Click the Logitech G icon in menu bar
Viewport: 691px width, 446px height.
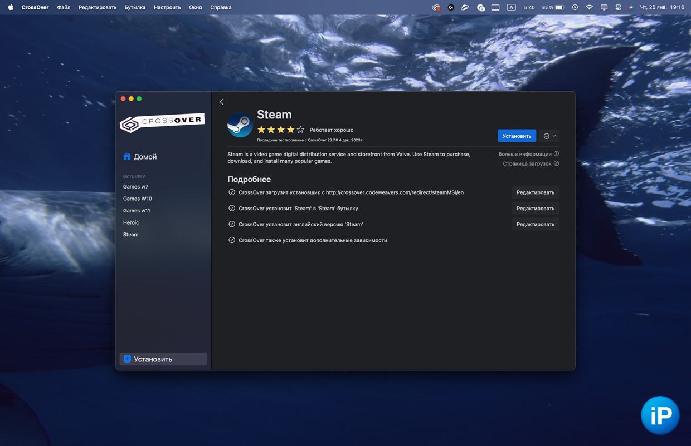pos(451,7)
